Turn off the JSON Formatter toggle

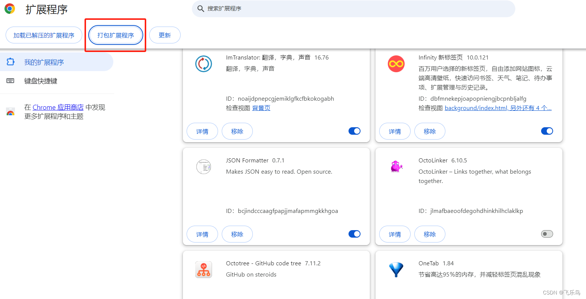click(355, 234)
